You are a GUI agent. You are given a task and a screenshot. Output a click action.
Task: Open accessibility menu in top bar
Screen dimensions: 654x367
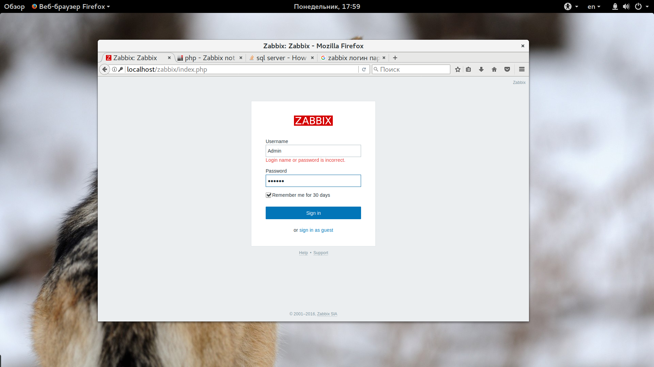(571, 6)
